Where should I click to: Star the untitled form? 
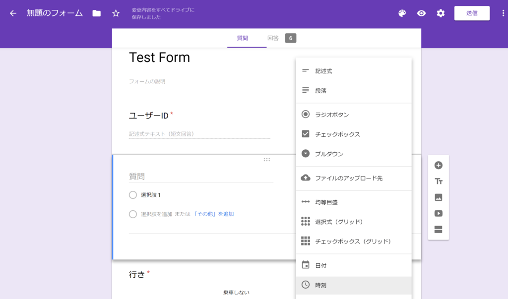[x=115, y=13]
